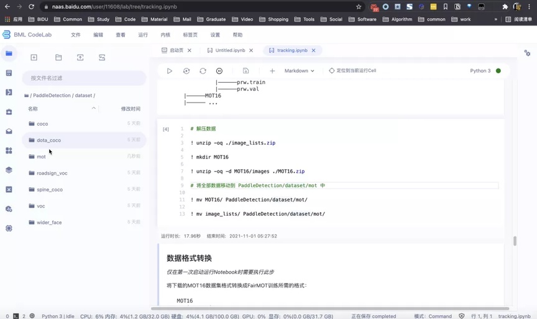Click the stacked layers sidebar icon

[x=9, y=170]
